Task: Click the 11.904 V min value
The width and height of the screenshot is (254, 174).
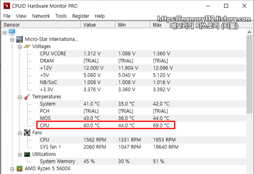Action: tap(128, 68)
